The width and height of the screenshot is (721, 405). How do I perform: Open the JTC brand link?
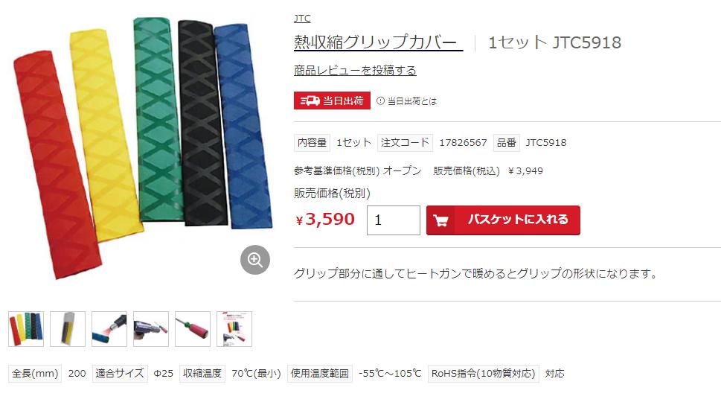302,19
